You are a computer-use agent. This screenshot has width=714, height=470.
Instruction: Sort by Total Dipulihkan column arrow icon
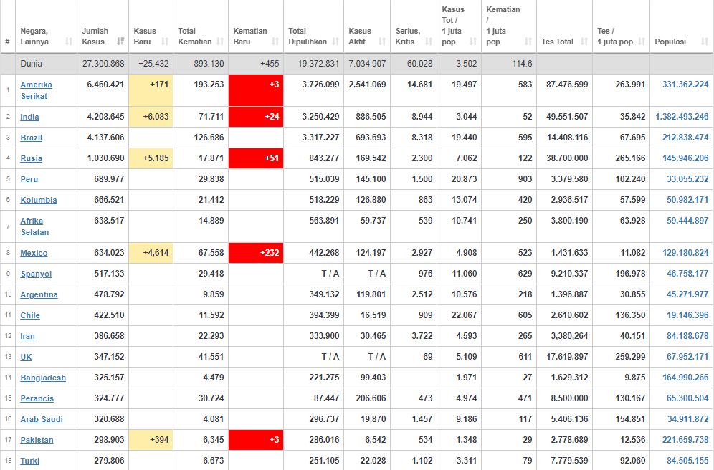click(x=335, y=42)
